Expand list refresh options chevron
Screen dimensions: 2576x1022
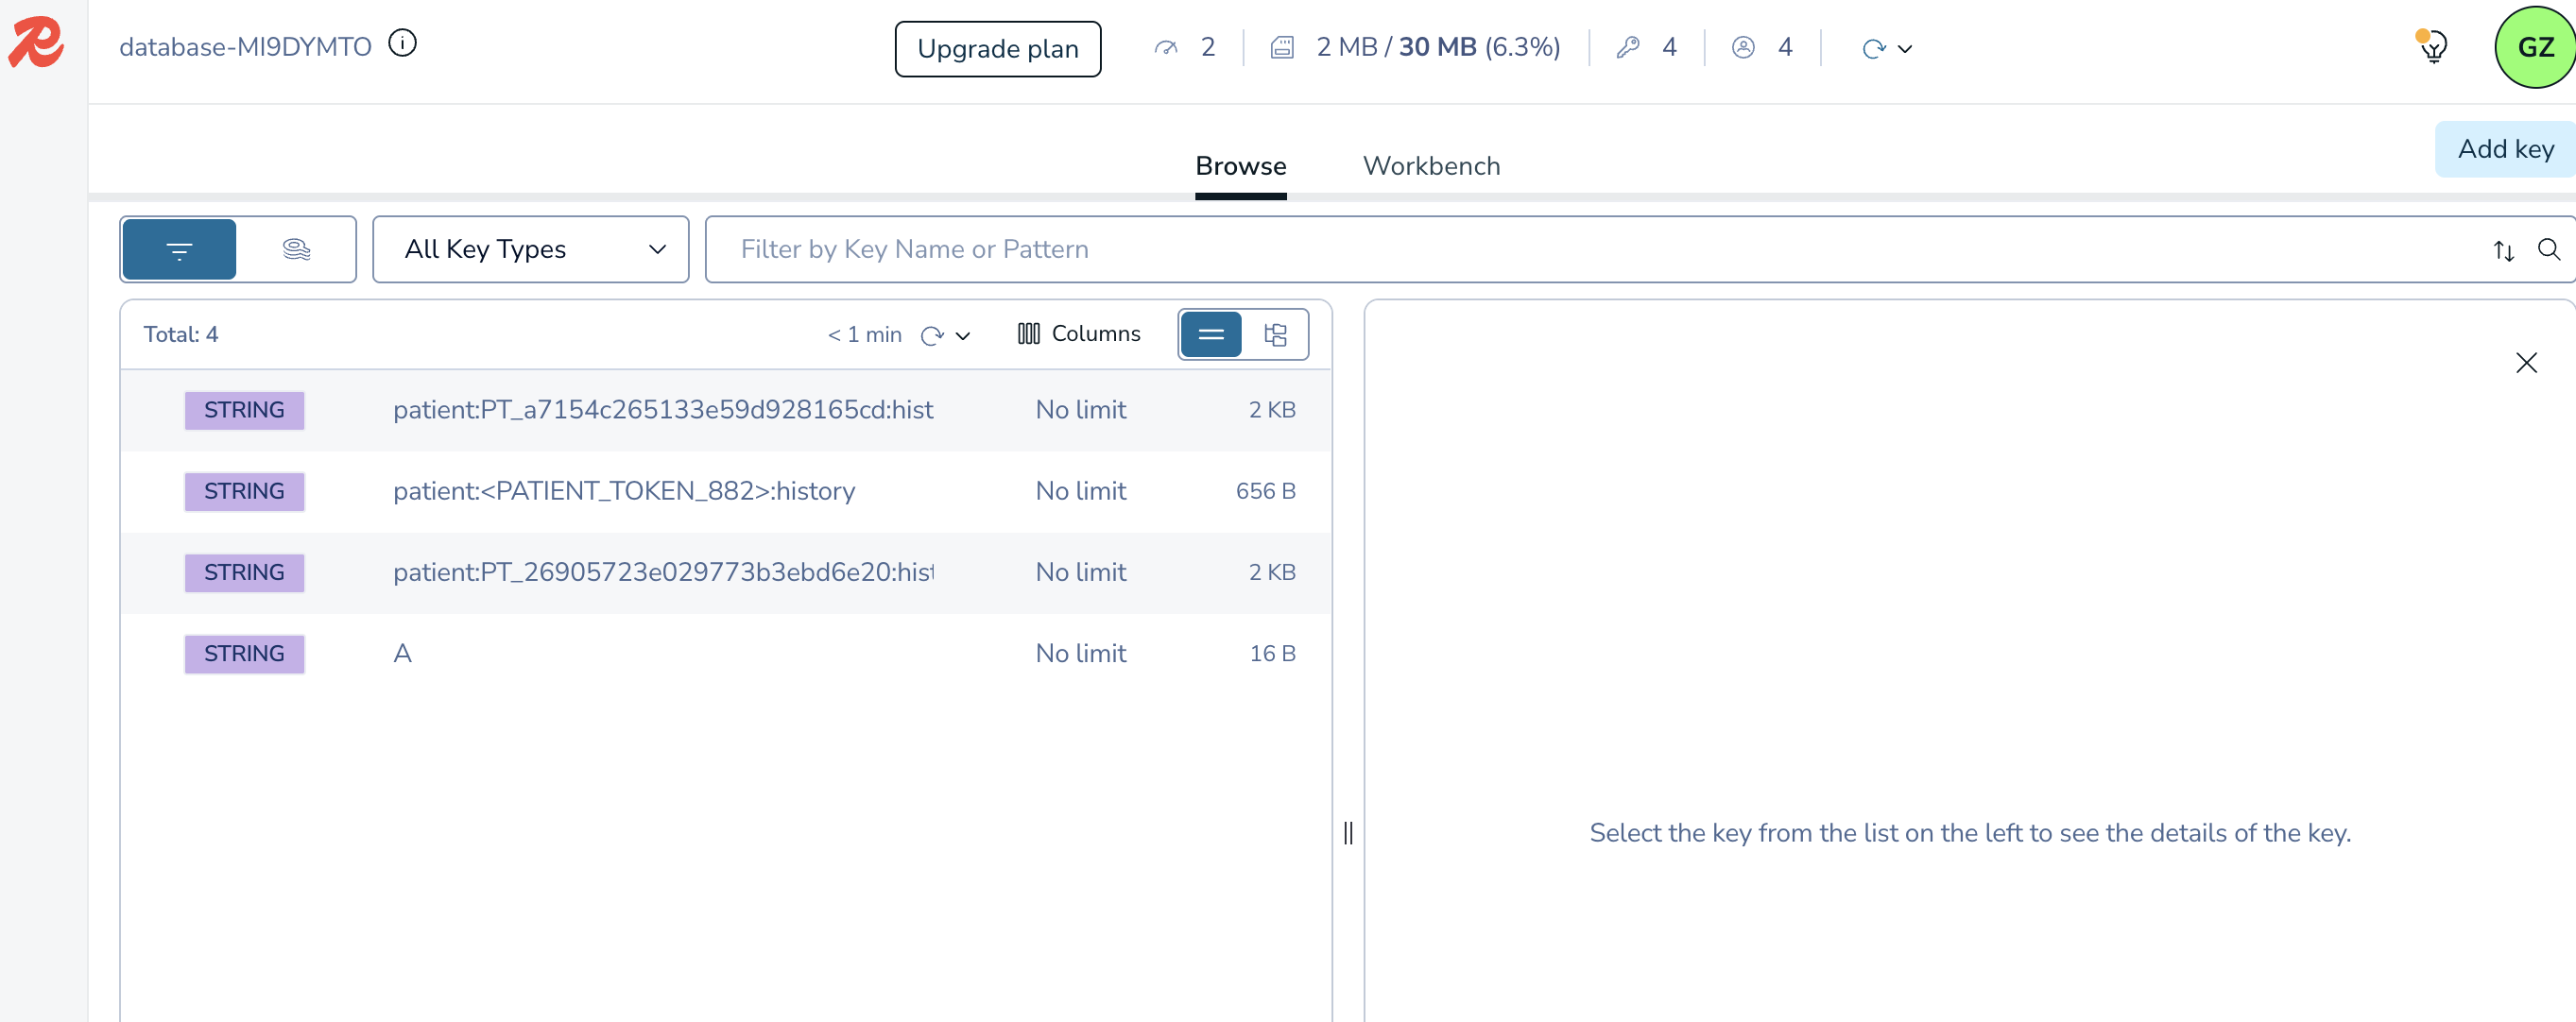963,336
